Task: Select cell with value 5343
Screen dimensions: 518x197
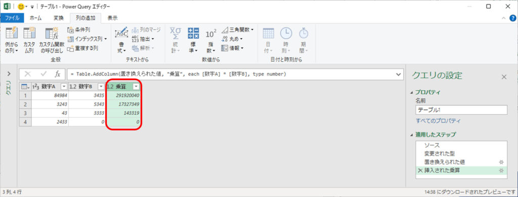Action: tap(87, 104)
